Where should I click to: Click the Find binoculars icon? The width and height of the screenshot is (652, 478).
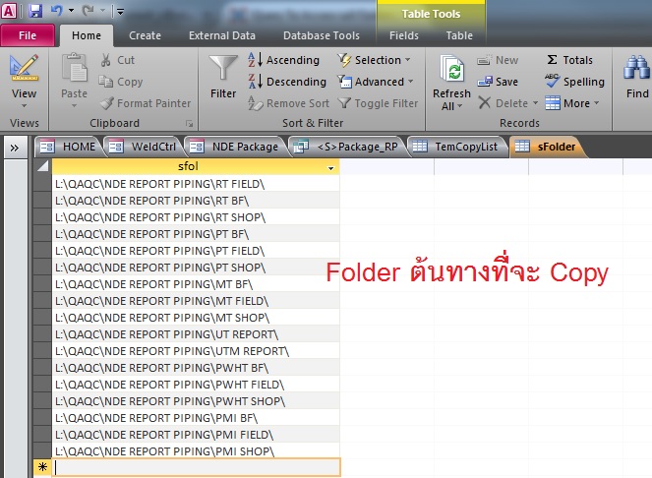(636, 69)
